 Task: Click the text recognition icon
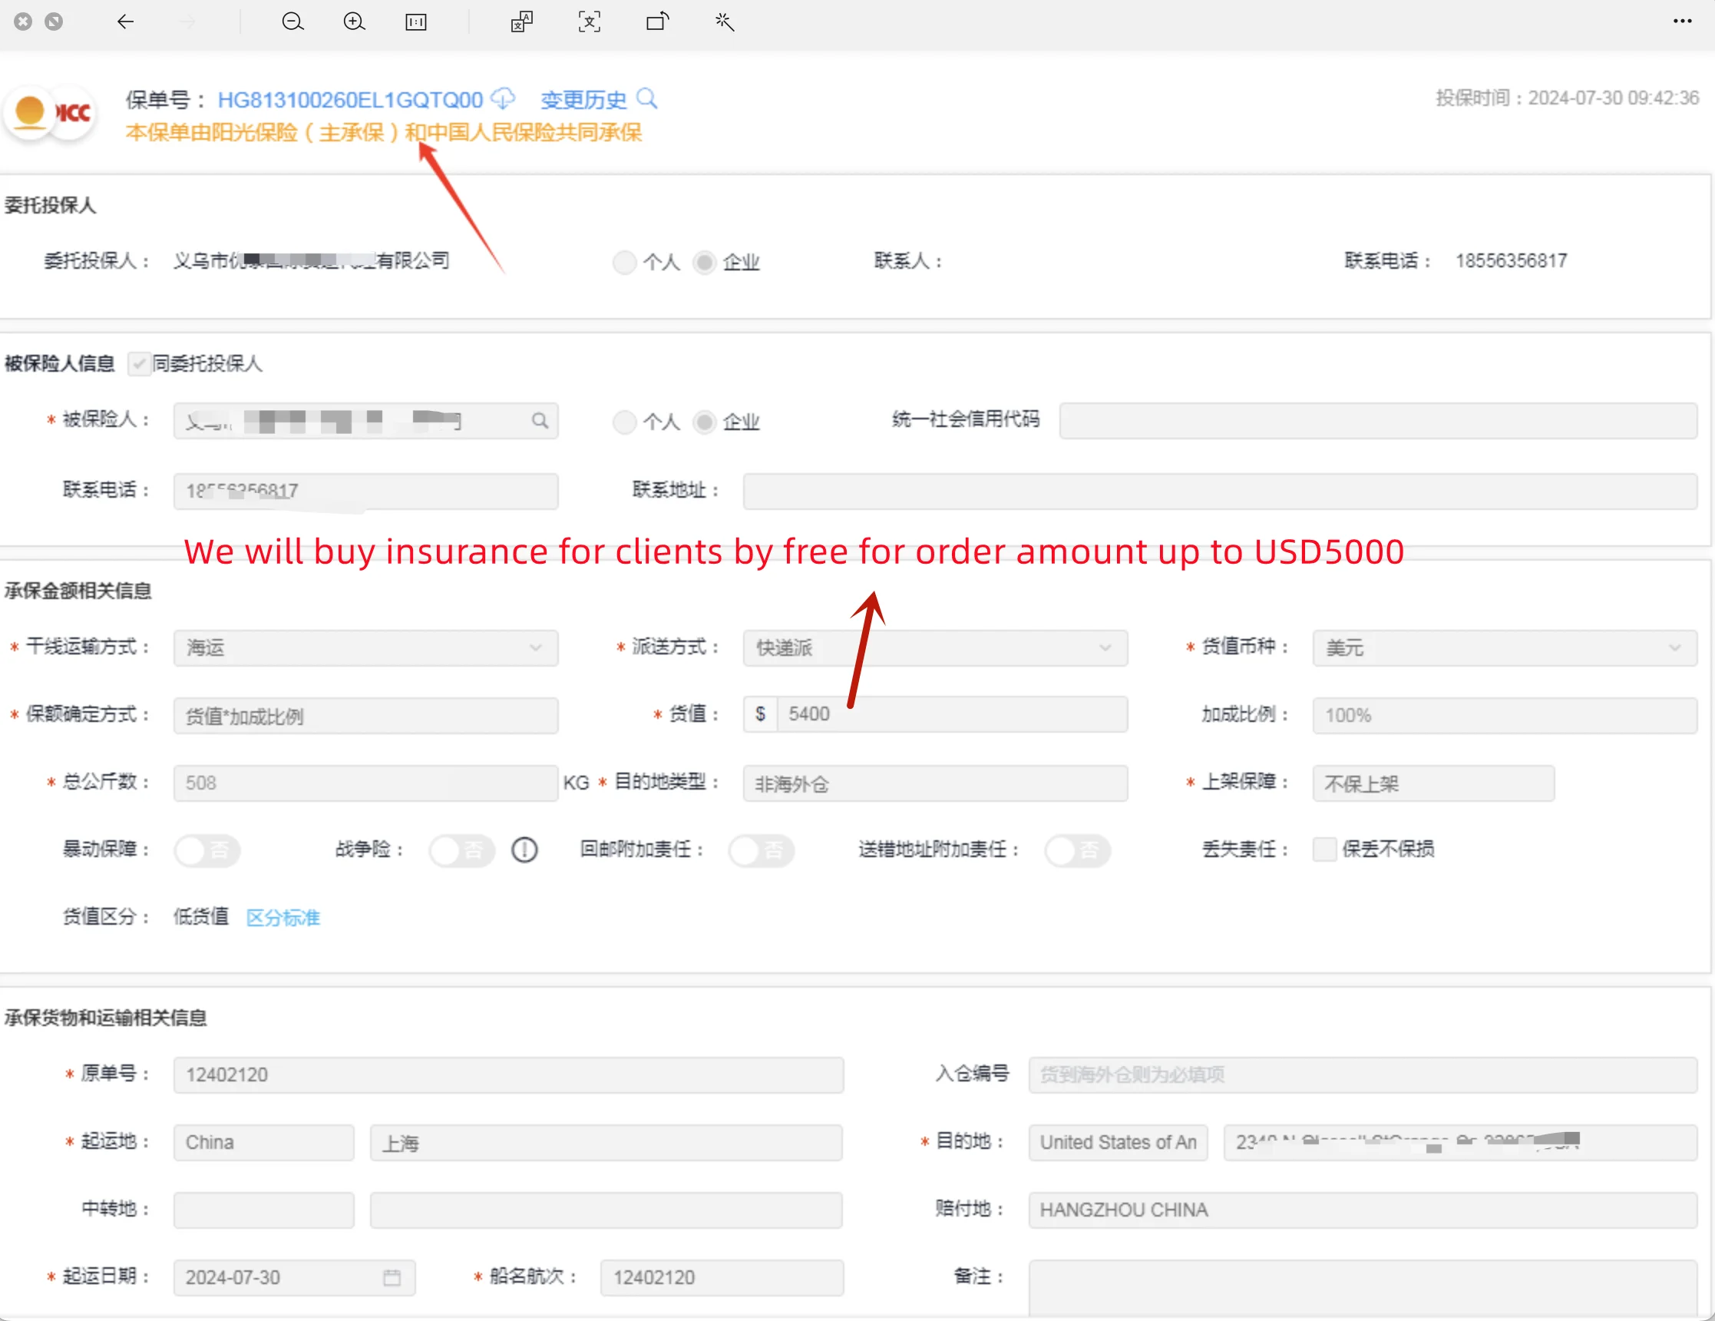[589, 22]
